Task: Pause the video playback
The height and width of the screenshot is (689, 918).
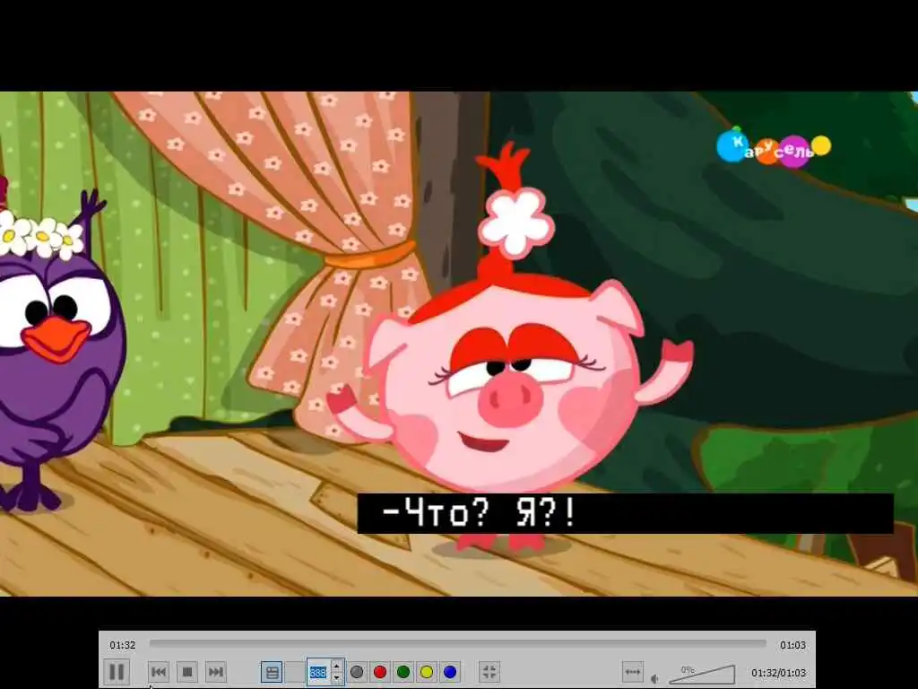Action: (x=117, y=672)
